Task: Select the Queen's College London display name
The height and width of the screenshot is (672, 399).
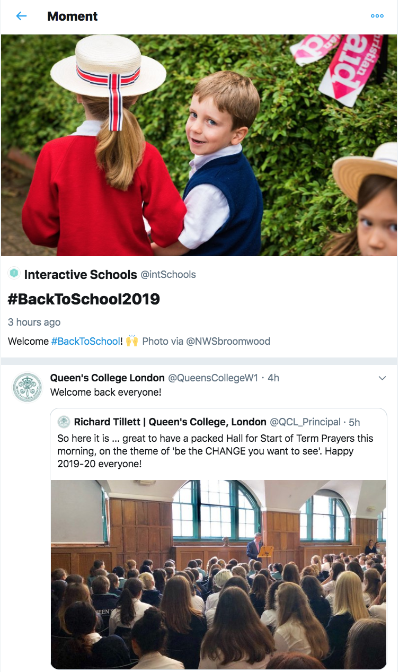Action: click(107, 378)
